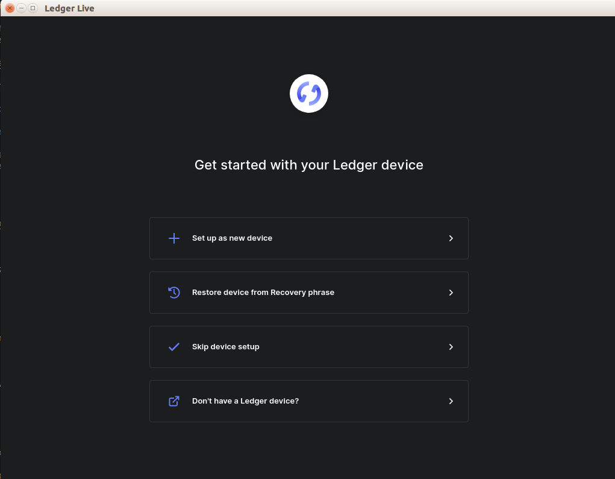Image resolution: width=615 pixels, height=479 pixels.
Task: Click the checkmark icon beside Skip device setup
Action: coord(173,346)
